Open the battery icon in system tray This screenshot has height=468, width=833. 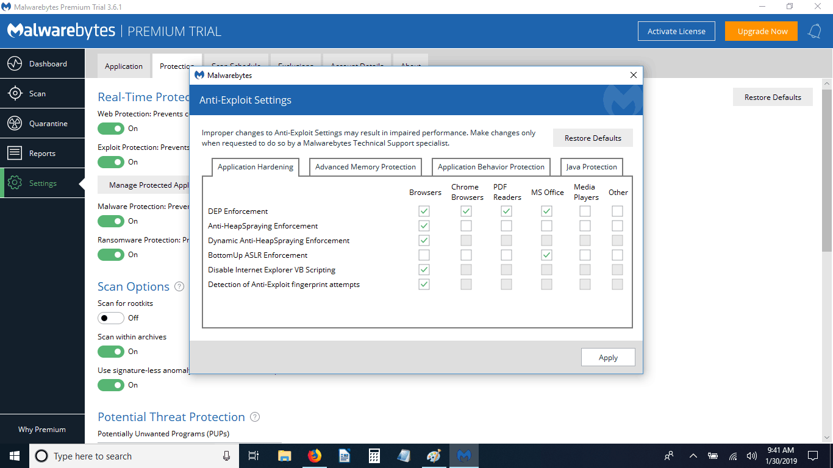[713, 456]
